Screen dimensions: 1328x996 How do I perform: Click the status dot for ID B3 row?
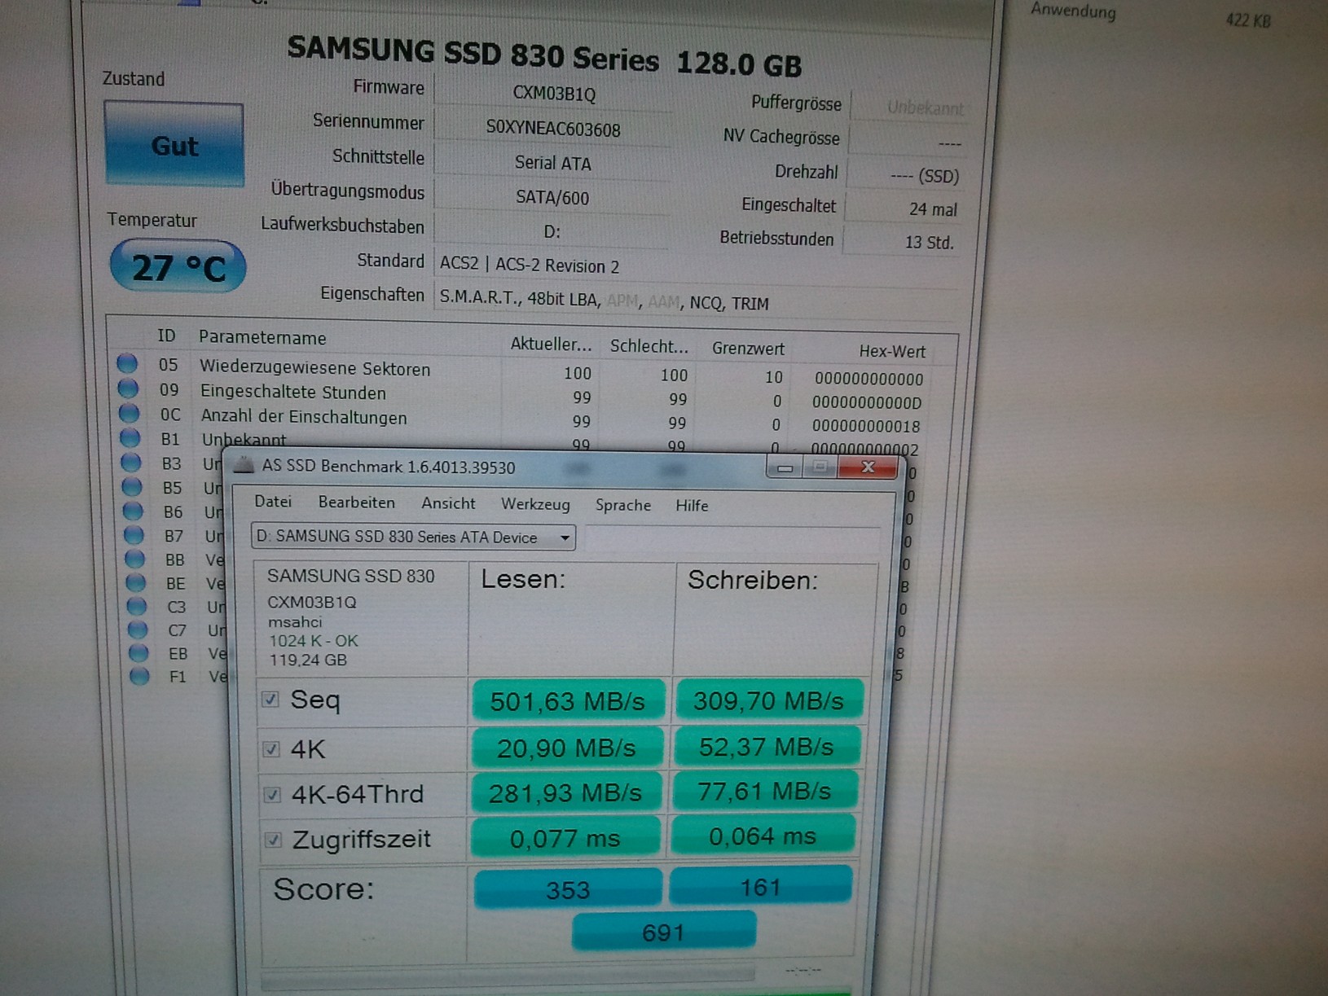(x=130, y=463)
